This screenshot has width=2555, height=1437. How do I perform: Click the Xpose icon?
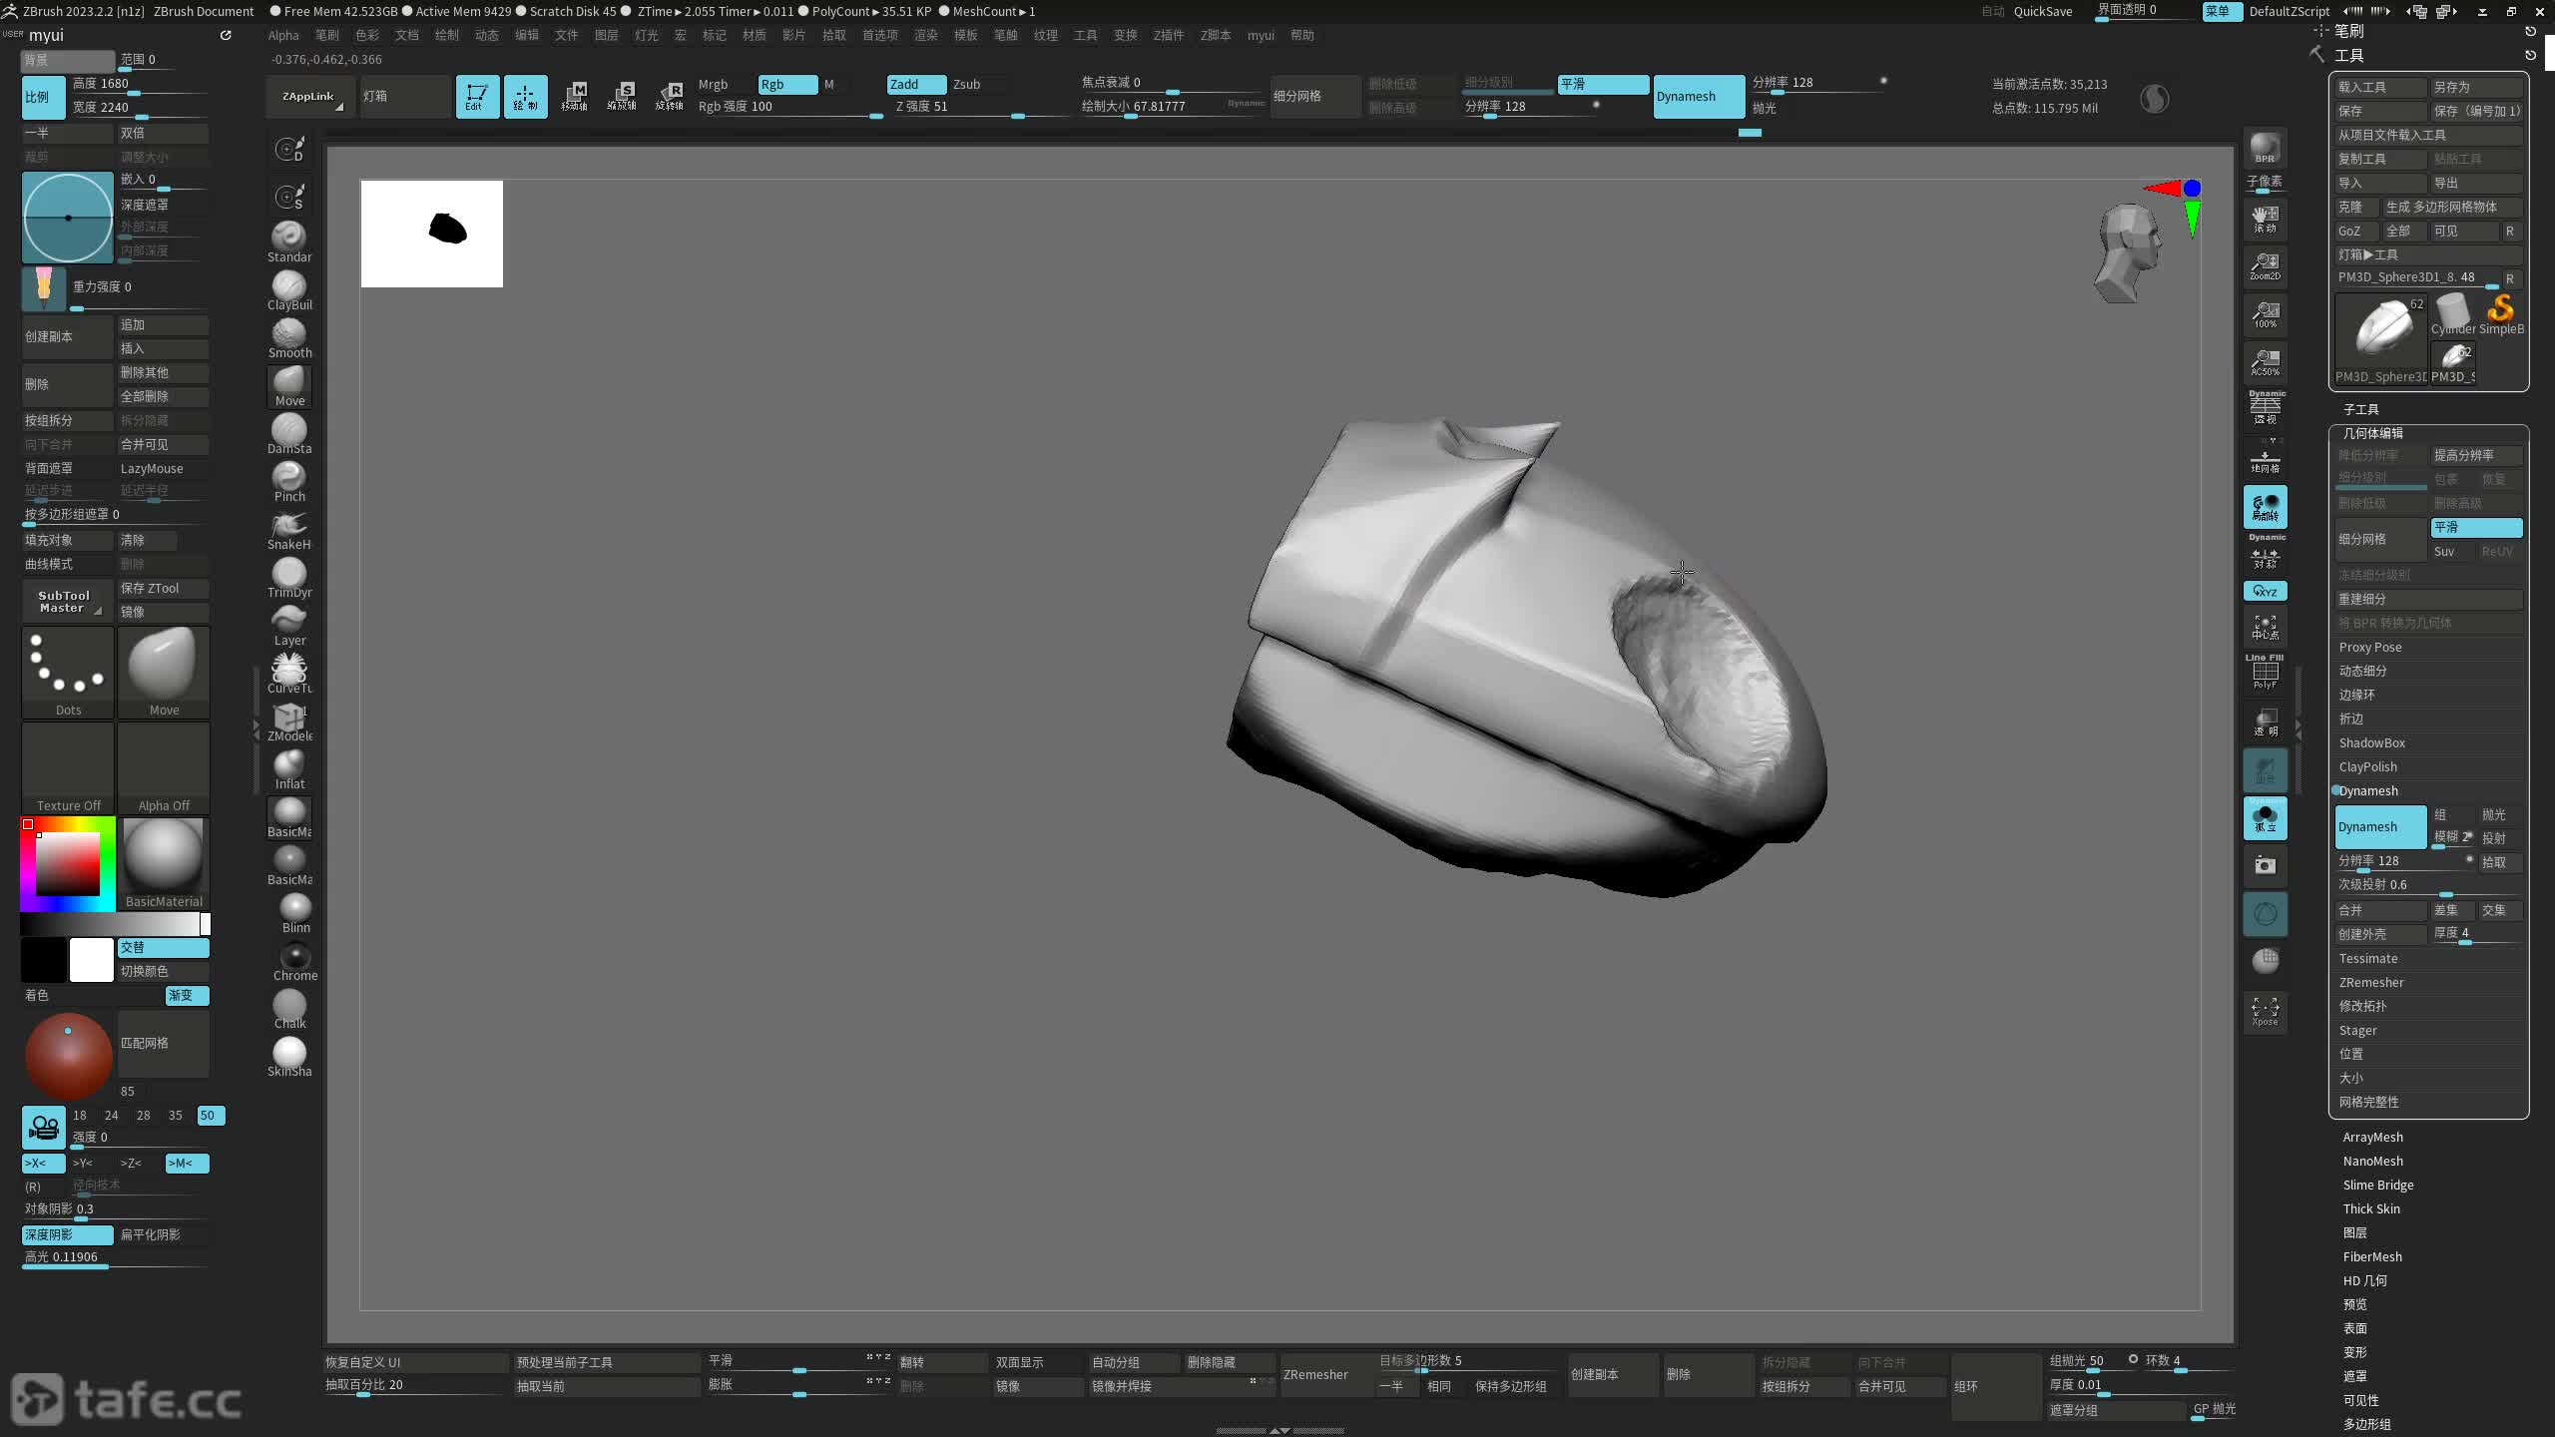(2265, 1010)
